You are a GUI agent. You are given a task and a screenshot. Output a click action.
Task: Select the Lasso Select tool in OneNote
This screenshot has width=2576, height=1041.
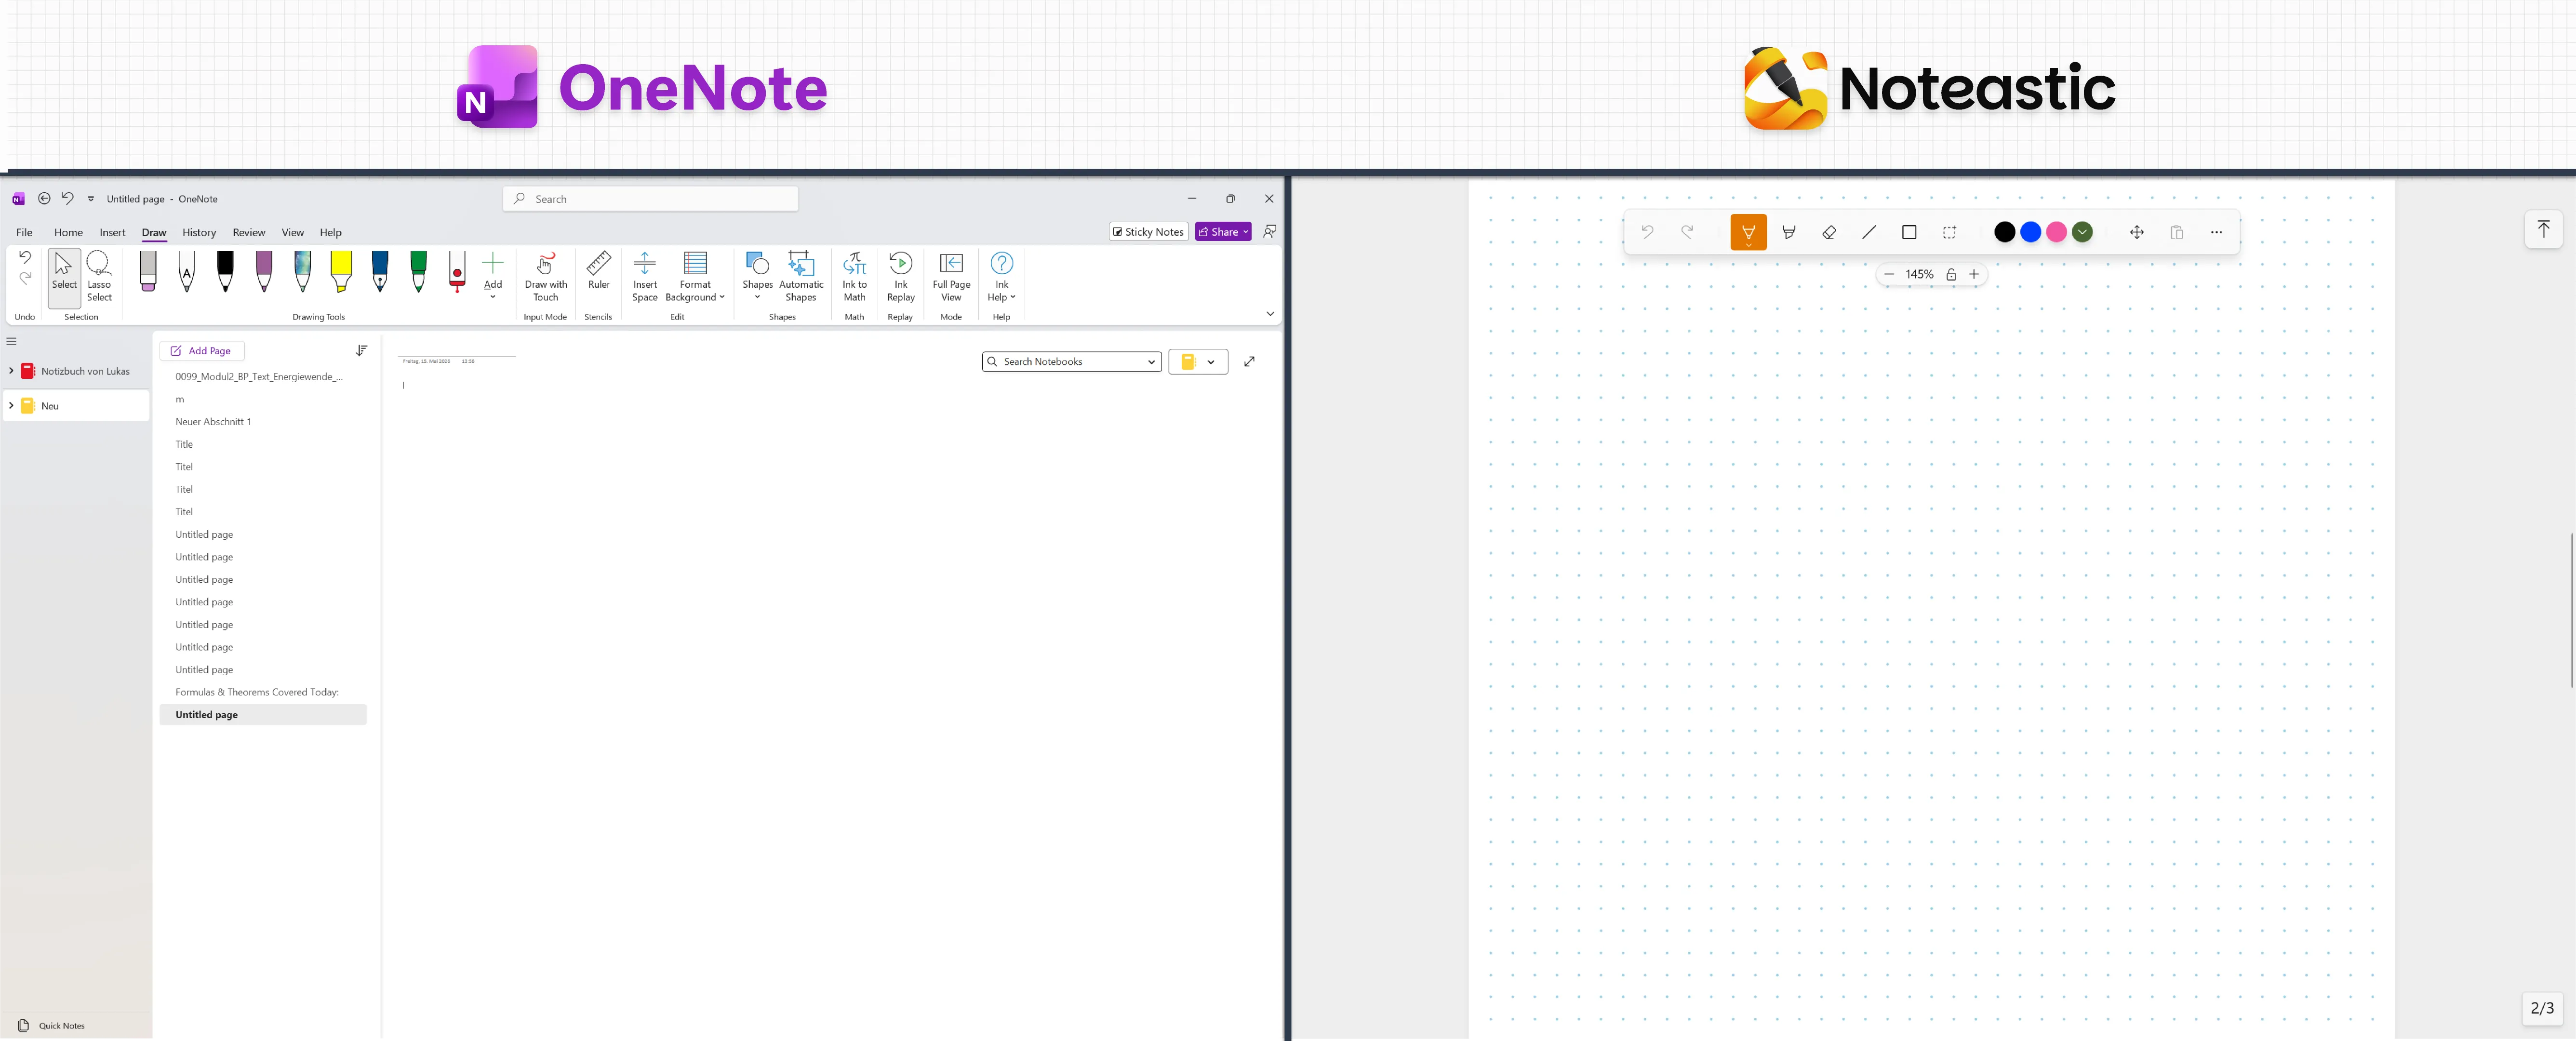tap(99, 276)
